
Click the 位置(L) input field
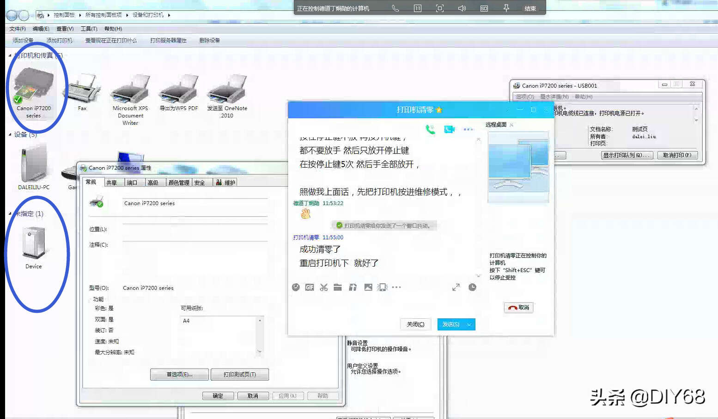coord(195,229)
